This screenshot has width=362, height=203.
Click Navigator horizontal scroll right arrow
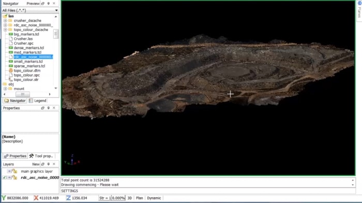click(50, 94)
